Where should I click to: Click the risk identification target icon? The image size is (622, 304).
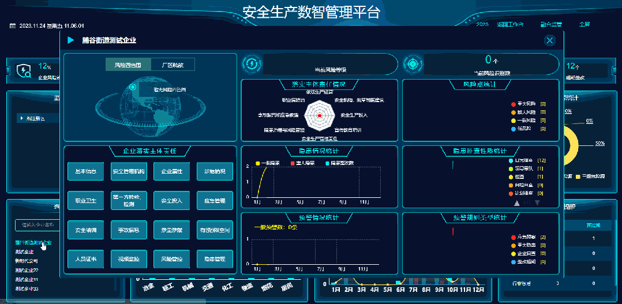tap(413, 64)
